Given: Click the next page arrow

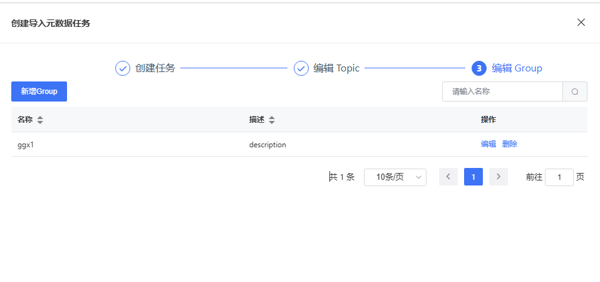Looking at the screenshot, I should [x=498, y=177].
